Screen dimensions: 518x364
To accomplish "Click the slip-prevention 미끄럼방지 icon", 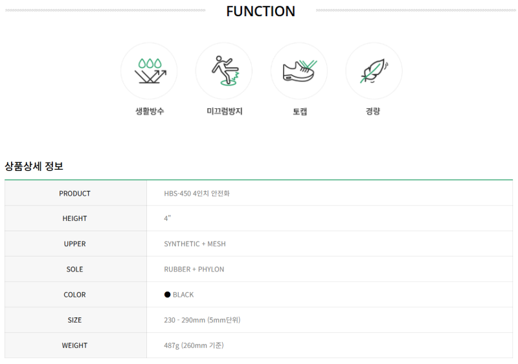I will [224, 71].
